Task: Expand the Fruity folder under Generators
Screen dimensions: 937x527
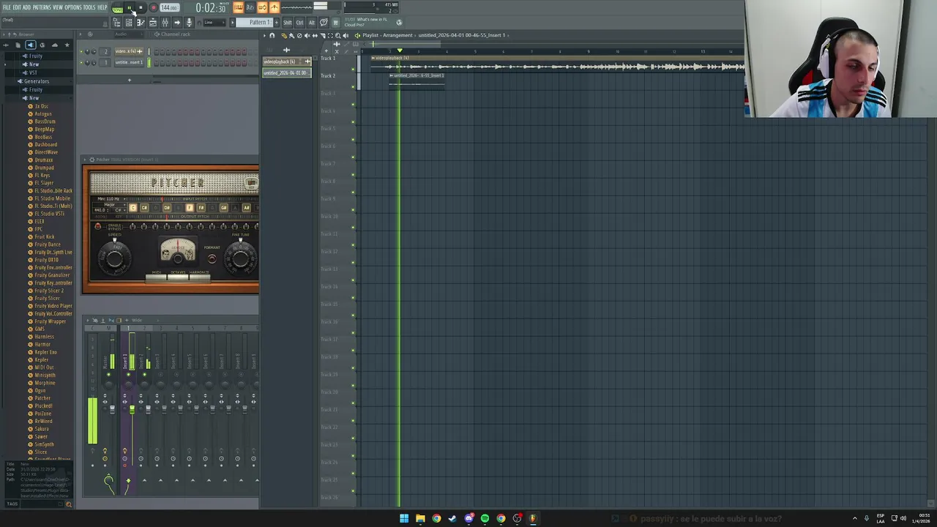Action: coord(36,89)
